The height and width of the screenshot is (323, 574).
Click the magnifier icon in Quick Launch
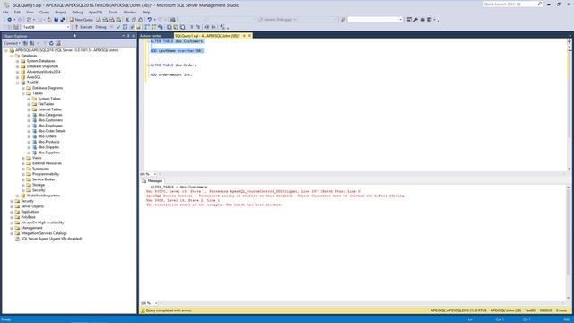[540, 4]
